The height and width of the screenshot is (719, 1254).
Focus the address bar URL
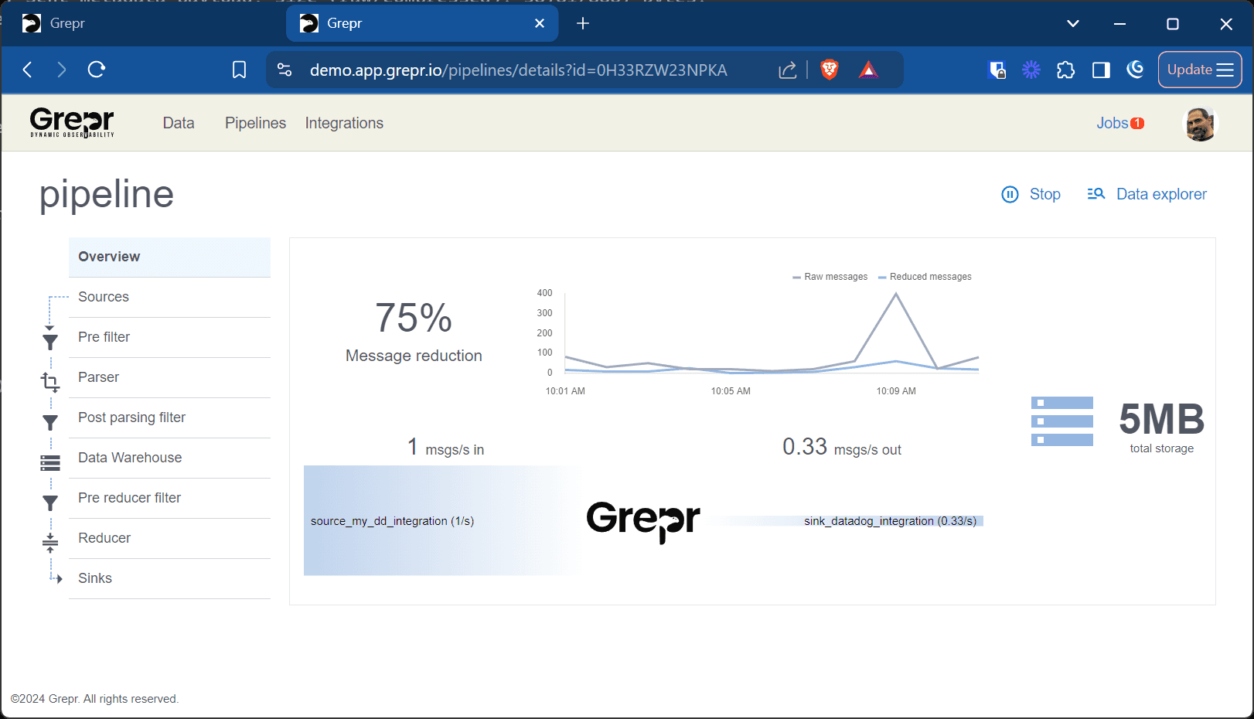(518, 70)
